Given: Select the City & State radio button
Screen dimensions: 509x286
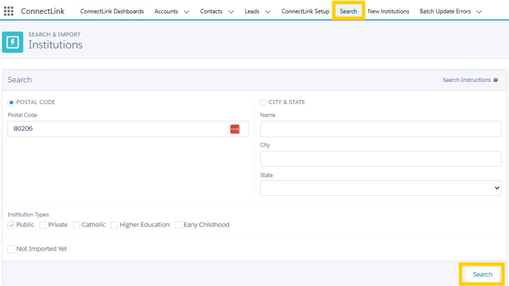Looking at the screenshot, I should pyautogui.click(x=263, y=102).
